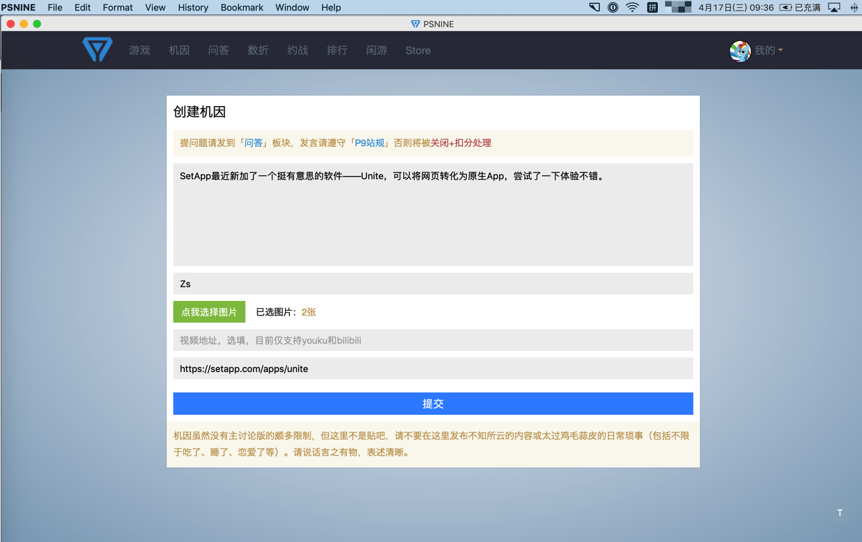The height and width of the screenshot is (542, 862).
Task: Open the user avatar in the navbar
Action: coord(740,51)
